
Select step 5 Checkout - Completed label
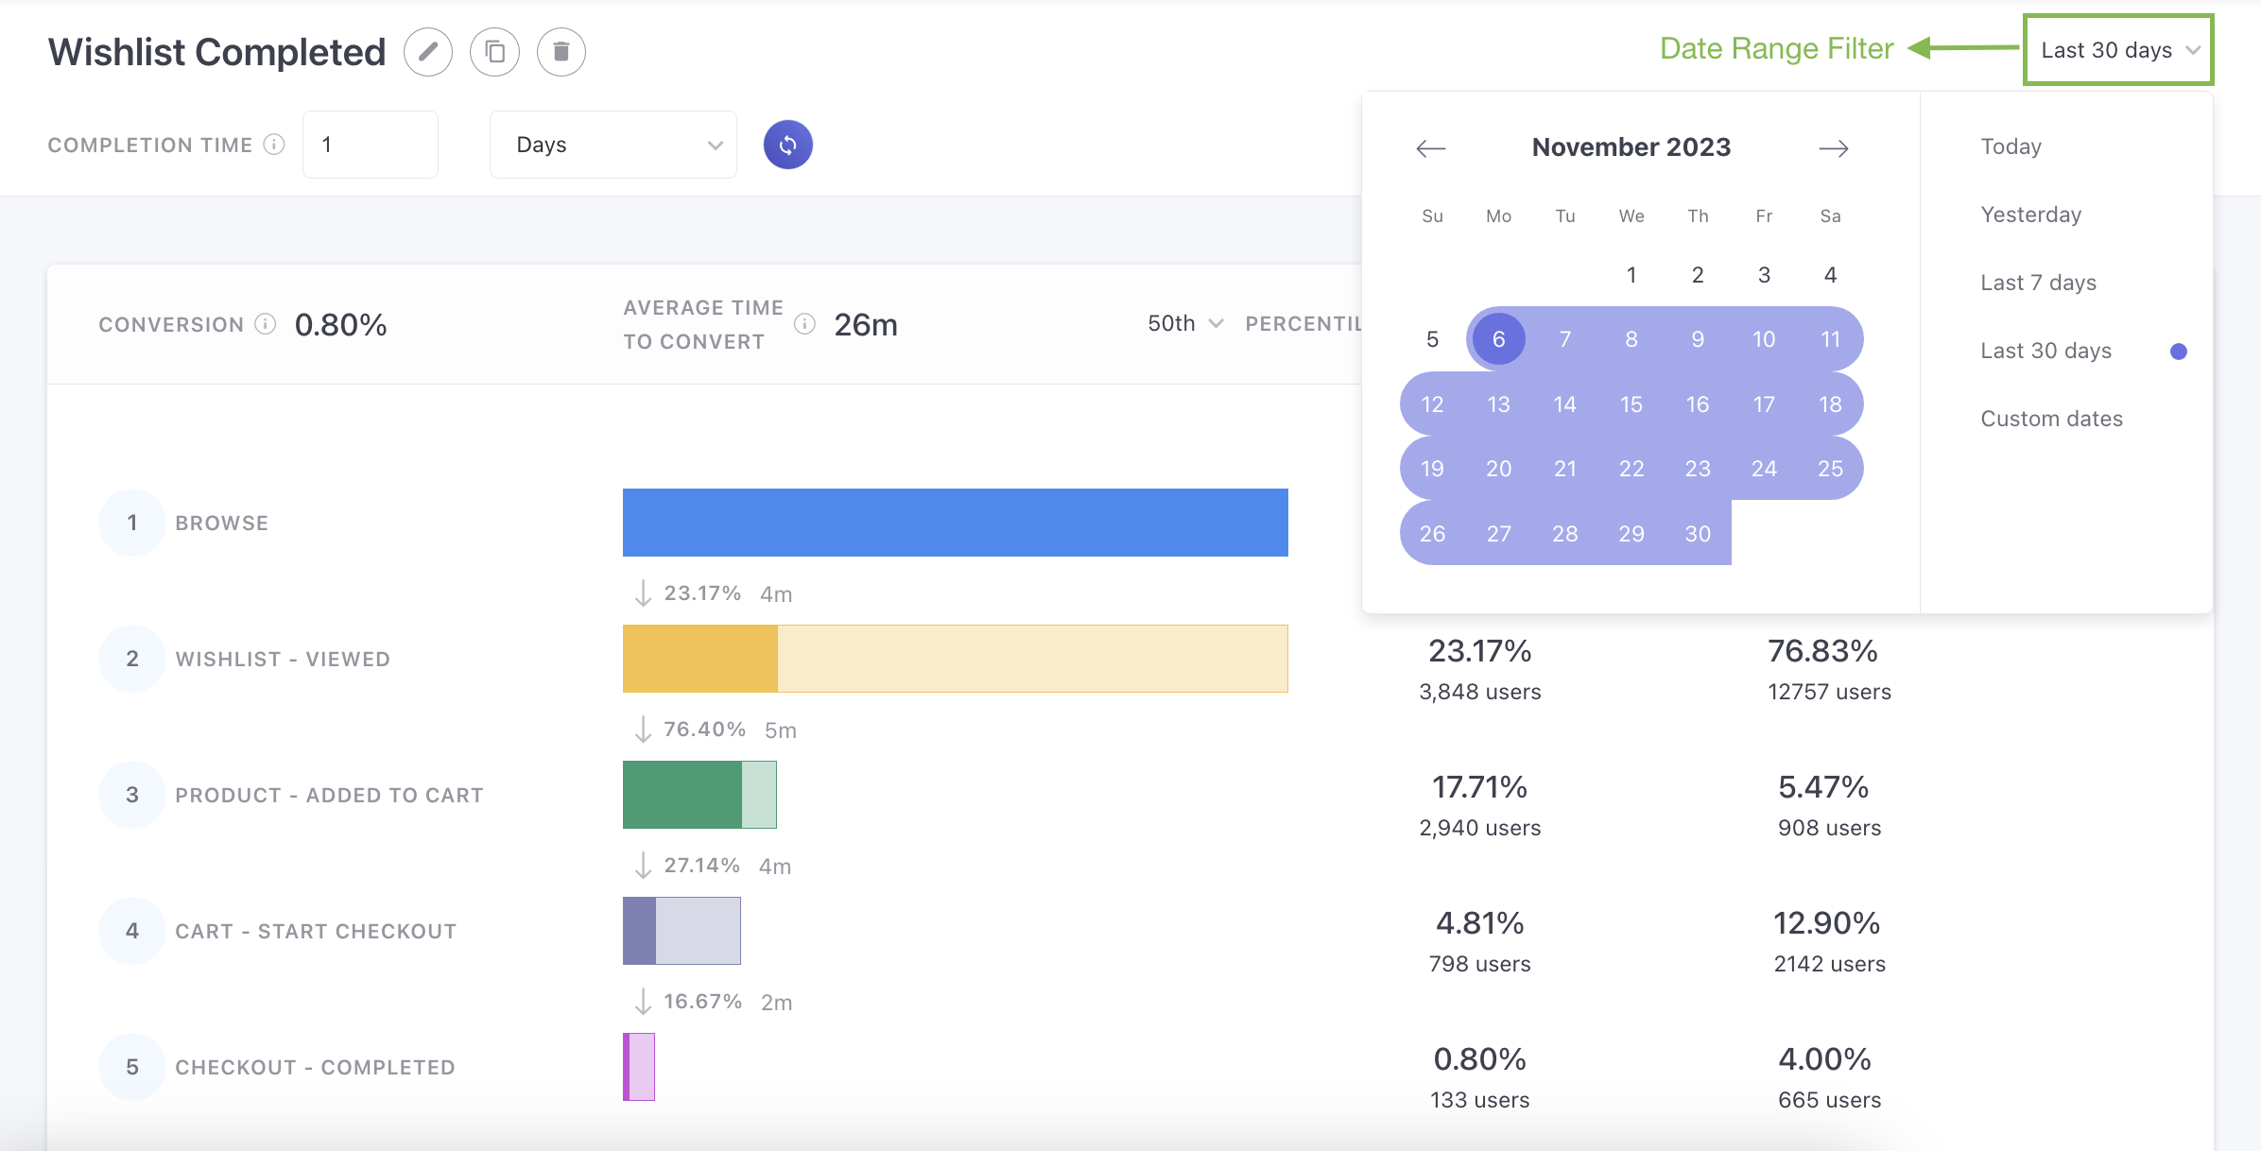[315, 1067]
